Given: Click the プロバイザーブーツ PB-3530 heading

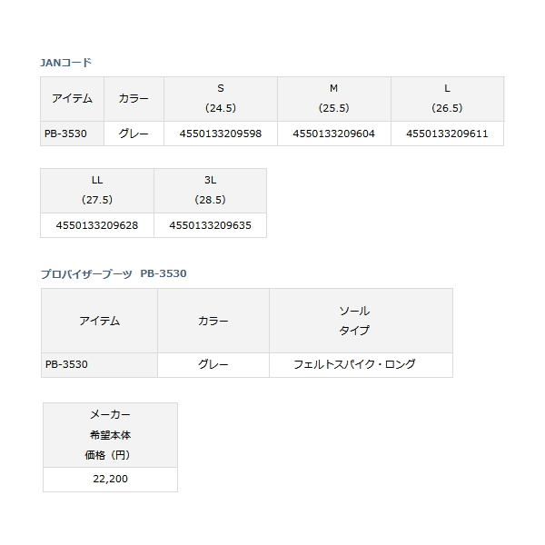Looking at the screenshot, I should [x=114, y=274].
